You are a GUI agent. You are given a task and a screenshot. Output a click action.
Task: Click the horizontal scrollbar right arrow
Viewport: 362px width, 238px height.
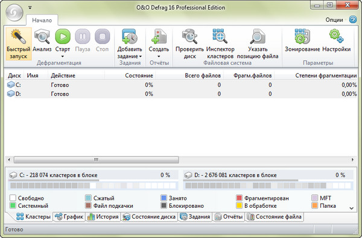(x=352, y=159)
